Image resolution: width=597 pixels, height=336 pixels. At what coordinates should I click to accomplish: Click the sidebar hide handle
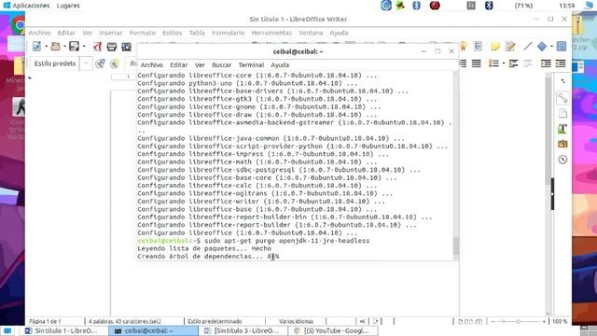click(x=552, y=194)
